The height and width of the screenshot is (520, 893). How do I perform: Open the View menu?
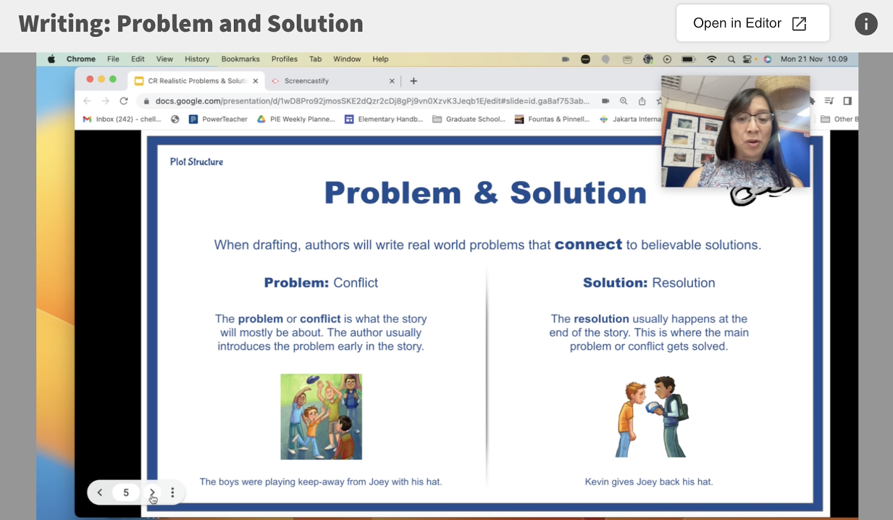click(165, 59)
